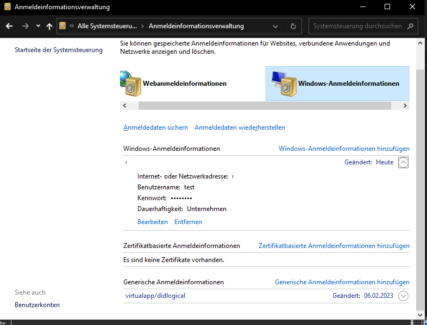Click vertical scrollbar down arrow
This screenshot has width=427, height=325.
[x=420, y=315]
